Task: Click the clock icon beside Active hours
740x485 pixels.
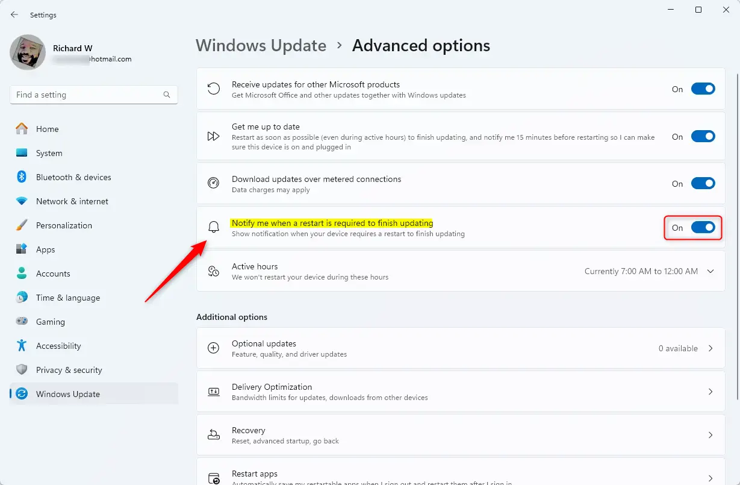Action: [x=213, y=271]
